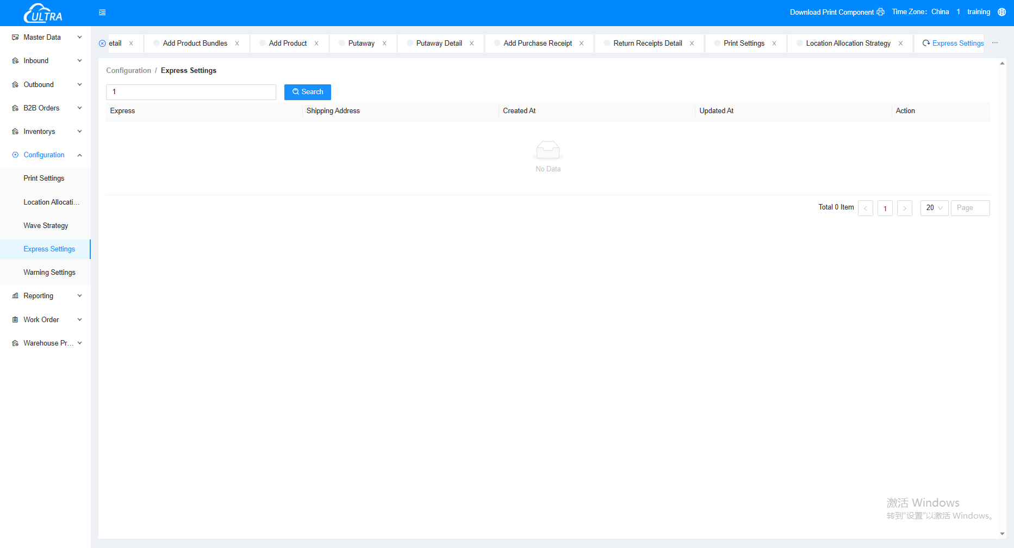This screenshot has height=548, width=1014.
Task: Expand the Outbound menu chevron
Action: point(80,85)
